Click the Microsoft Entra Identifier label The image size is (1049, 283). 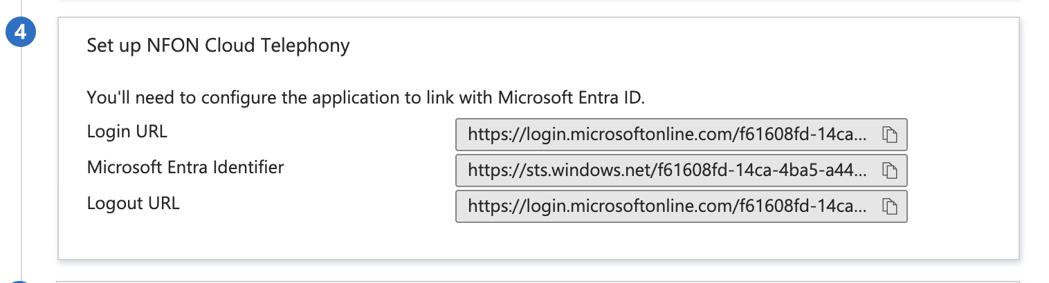(x=185, y=167)
